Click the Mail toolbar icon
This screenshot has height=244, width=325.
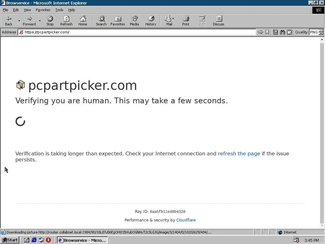pyautogui.click(x=168, y=21)
